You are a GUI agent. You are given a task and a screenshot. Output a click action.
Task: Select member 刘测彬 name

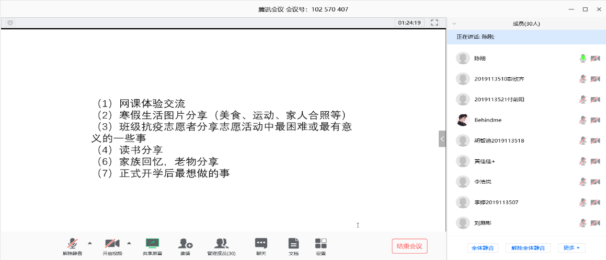483,222
